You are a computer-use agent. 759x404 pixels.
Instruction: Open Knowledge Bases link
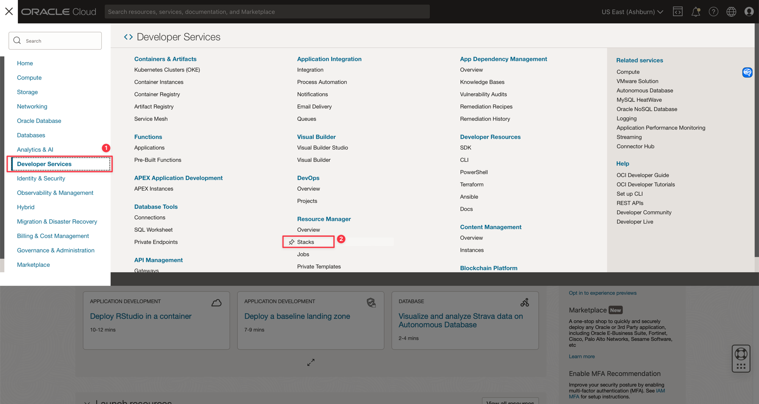click(x=482, y=82)
